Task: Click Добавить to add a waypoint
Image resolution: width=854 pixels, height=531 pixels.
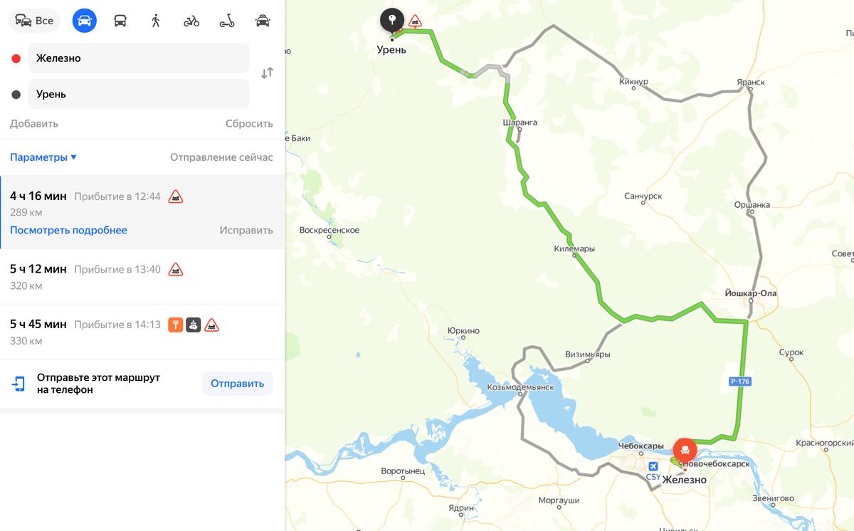Action: coord(34,123)
